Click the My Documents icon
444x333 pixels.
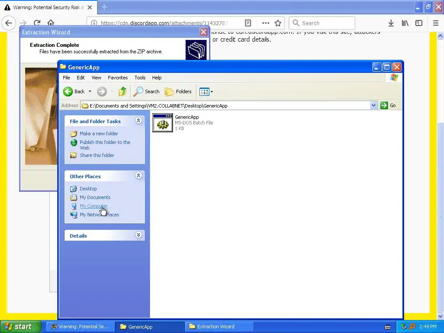(x=74, y=197)
